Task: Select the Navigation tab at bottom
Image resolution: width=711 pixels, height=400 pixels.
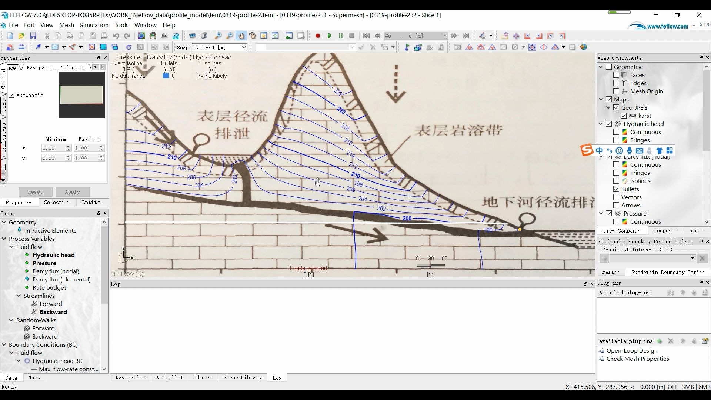Action: click(x=130, y=377)
